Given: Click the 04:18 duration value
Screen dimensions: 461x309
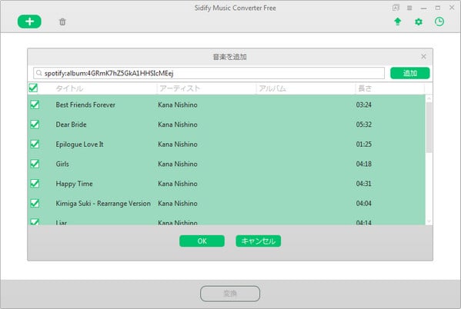Looking at the screenshot, I should pyautogui.click(x=364, y=164).
